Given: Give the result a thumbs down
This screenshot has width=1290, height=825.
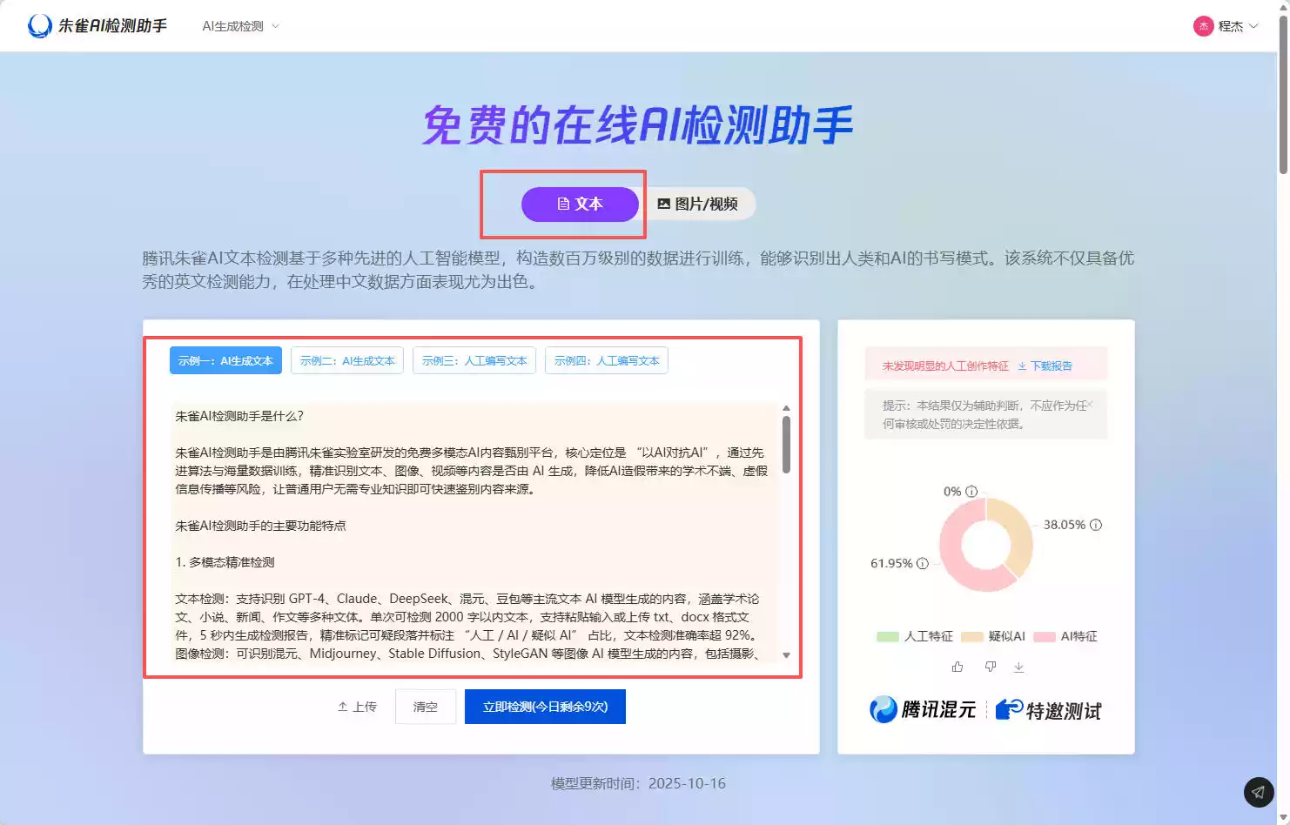Looking at the screenshot, I should pyautogui.click(x=990, y=667).
